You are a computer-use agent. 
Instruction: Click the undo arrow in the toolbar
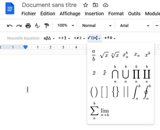pos(10,26)
